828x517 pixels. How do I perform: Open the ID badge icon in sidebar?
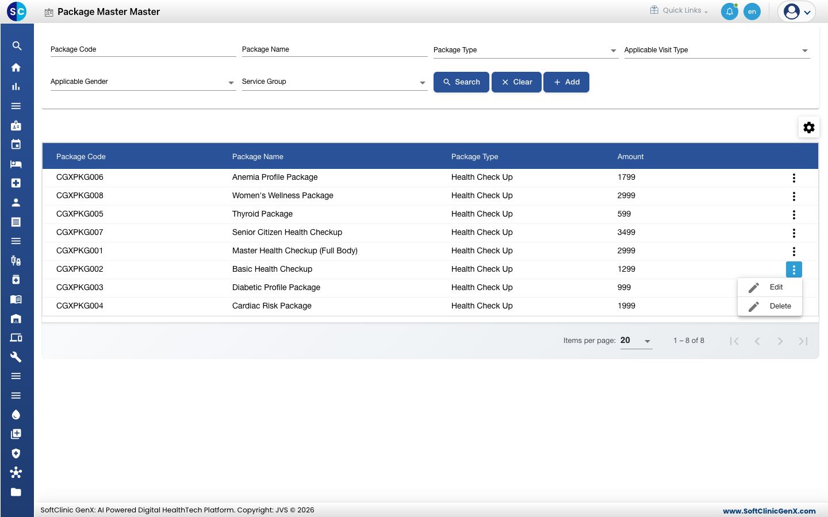coord(16,125)
